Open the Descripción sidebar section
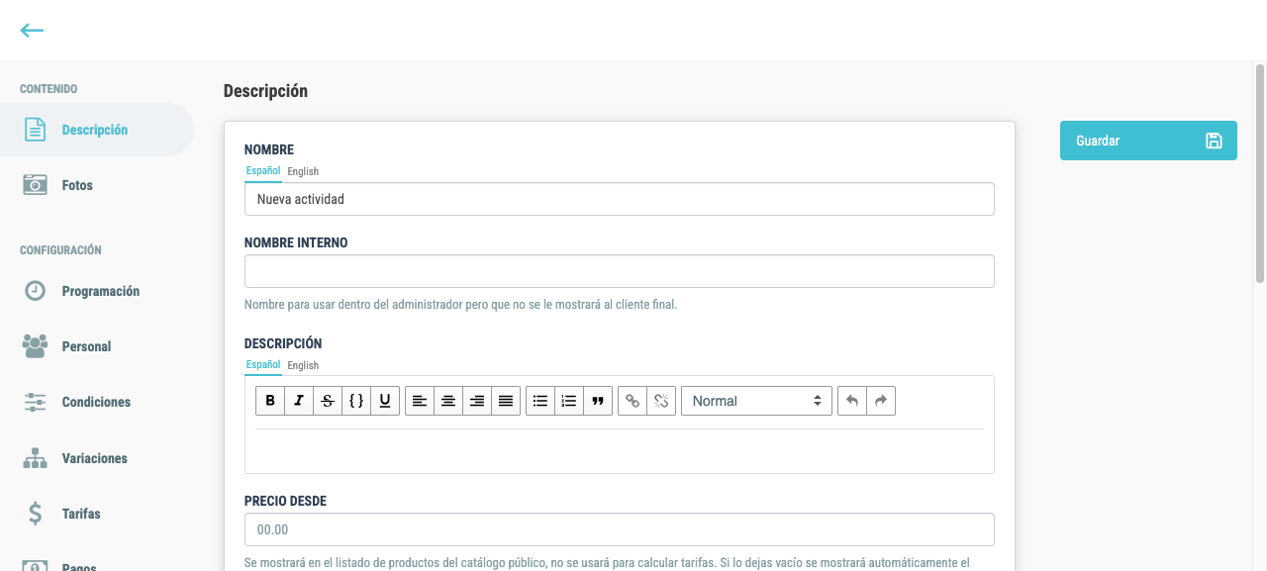This screenshot has width=1267, height=571. point(96,130)
